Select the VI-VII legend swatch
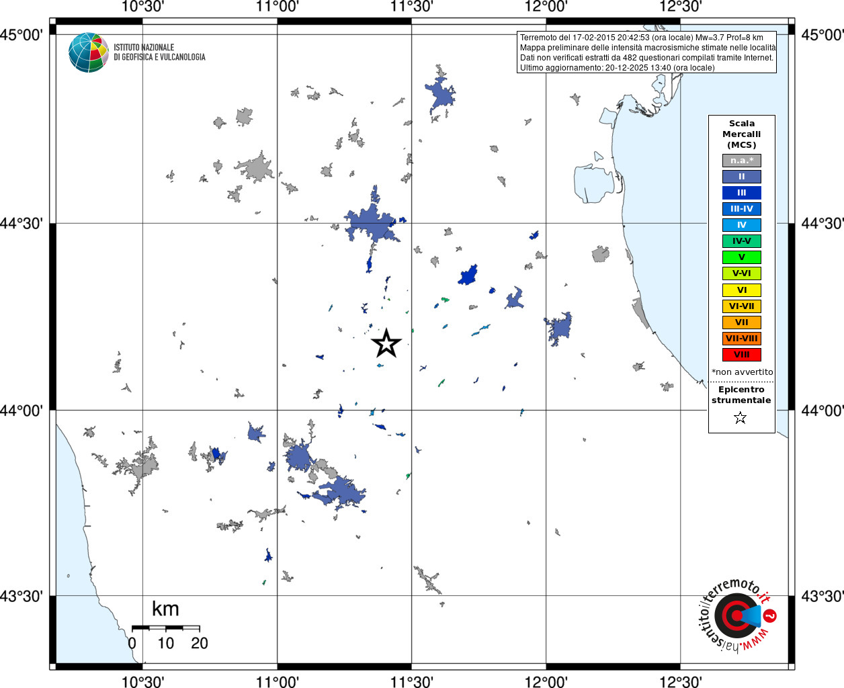Image resolution: width=844 pixels, height=688 pixels. 742,306
